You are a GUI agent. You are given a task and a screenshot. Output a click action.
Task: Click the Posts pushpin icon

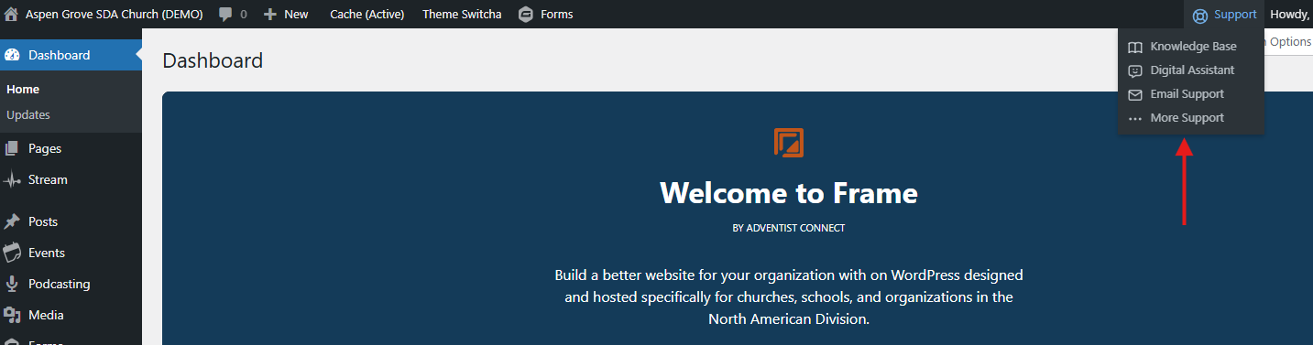point(12,221)
